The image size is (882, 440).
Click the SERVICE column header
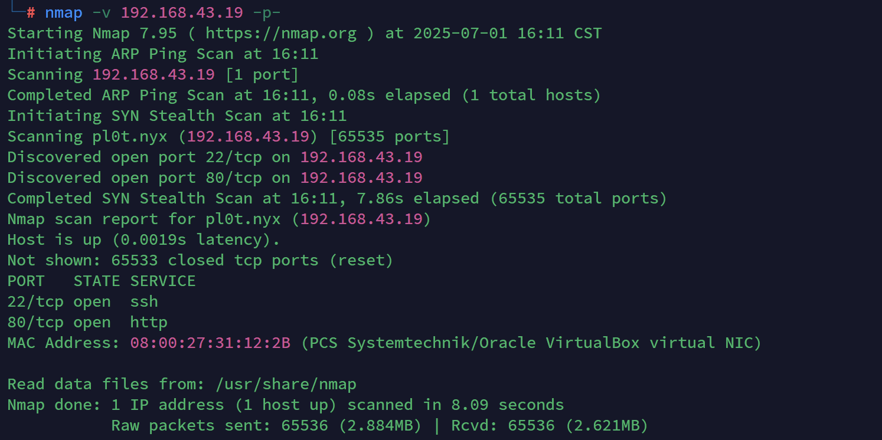163,281
